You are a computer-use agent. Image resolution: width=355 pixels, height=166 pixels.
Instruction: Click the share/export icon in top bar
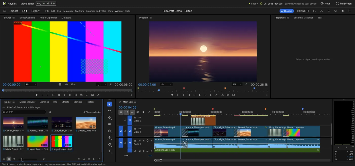[322, 11]
